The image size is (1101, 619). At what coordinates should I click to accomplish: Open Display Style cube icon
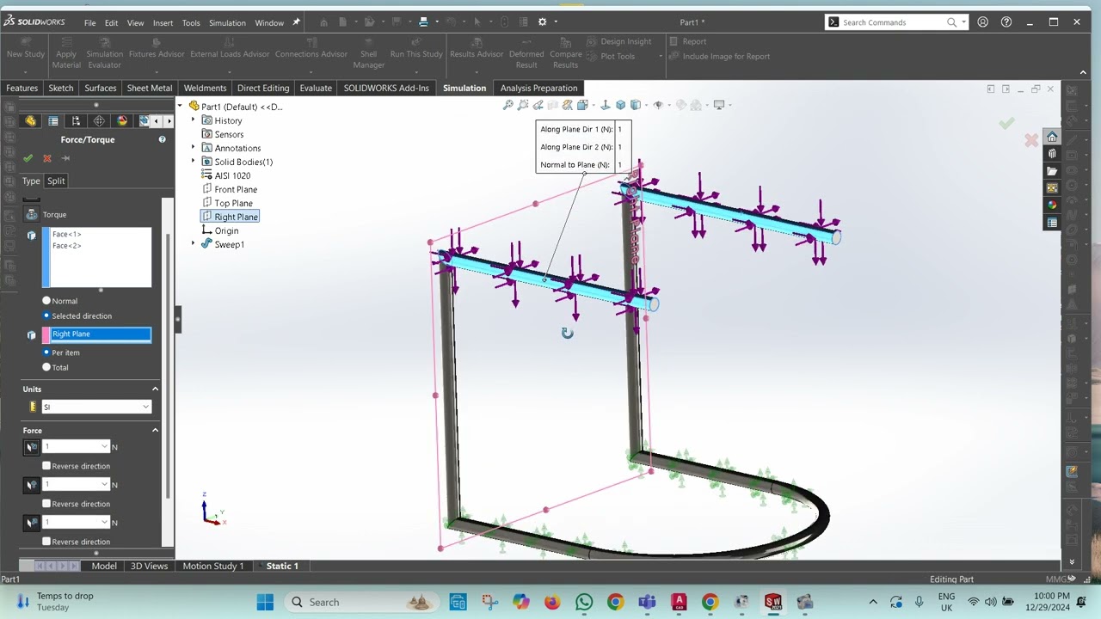pyautogui.click(x=636, y=105)
